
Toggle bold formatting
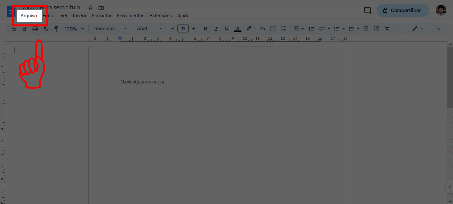205,29
